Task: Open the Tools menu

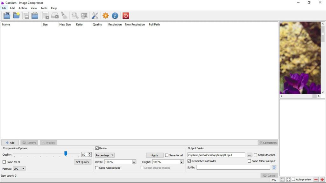Action: click(x=44, y=8)
